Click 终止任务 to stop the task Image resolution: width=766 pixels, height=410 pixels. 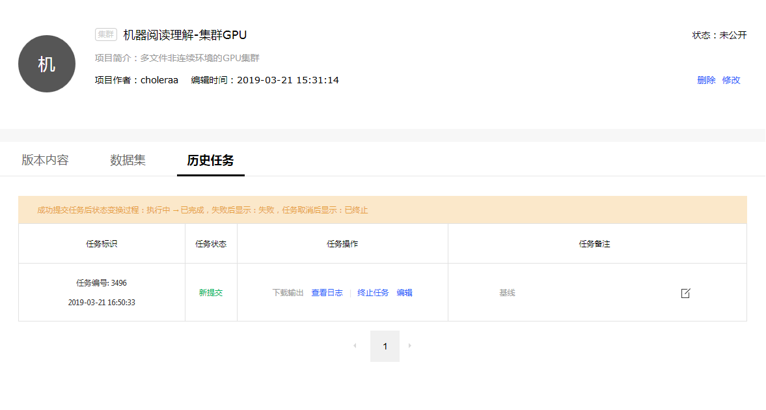[x=373, y=293]
